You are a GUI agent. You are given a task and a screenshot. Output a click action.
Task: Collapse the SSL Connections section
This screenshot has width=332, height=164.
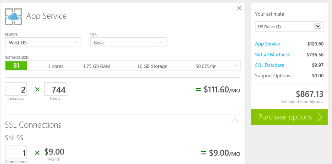[x=235, y=121]
